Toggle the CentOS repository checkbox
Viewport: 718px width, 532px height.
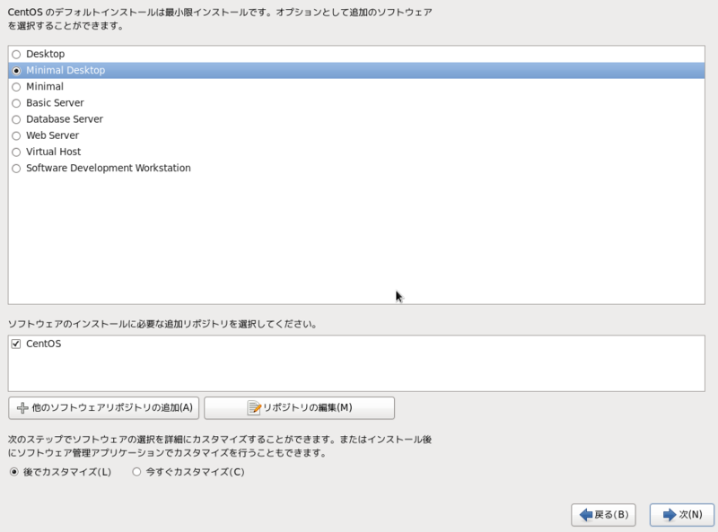click(x=16, y=344)
